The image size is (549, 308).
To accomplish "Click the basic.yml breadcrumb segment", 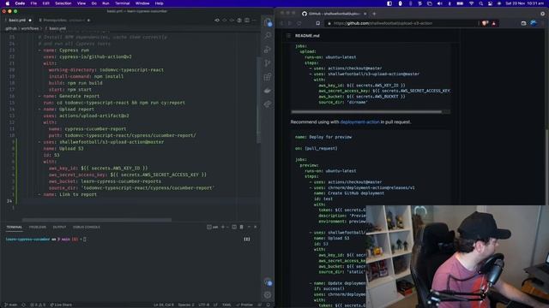I will (x=57, y=28).
